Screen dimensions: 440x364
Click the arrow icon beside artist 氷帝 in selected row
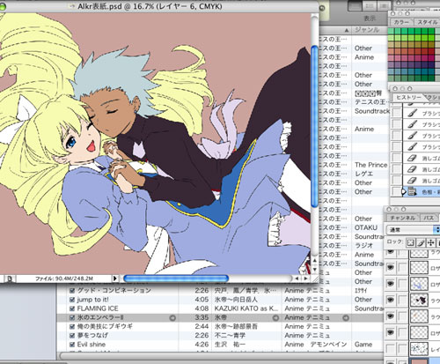coord(275,317)
